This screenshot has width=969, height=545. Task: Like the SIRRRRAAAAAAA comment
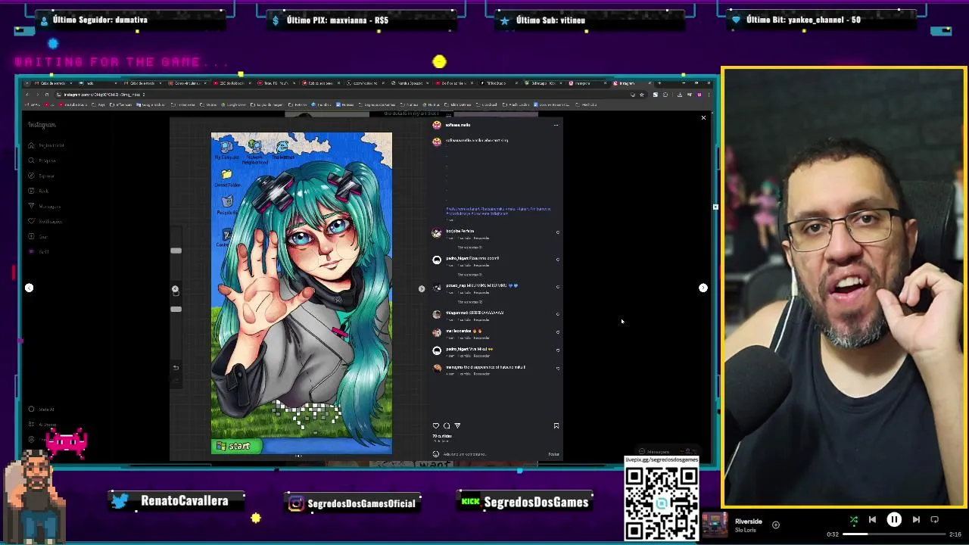[558, 314]
